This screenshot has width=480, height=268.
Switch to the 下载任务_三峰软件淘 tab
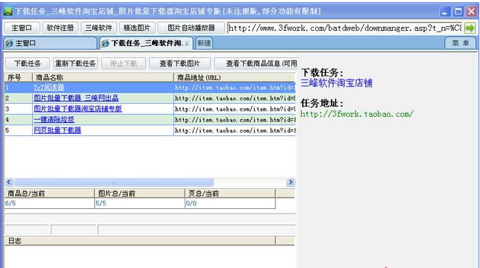point(146,43)
